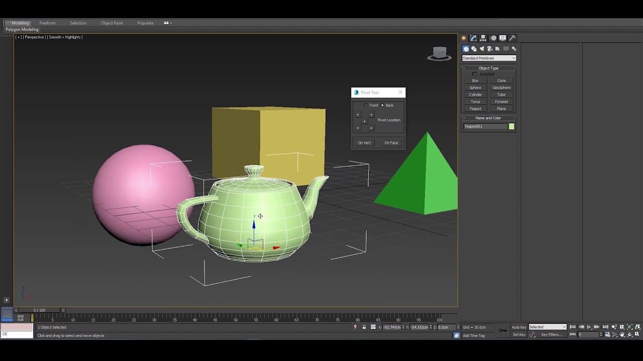The image size is (643, 361).
Task: Switch to the Freeform ribbon tab
Action: [x=47, y=23]
